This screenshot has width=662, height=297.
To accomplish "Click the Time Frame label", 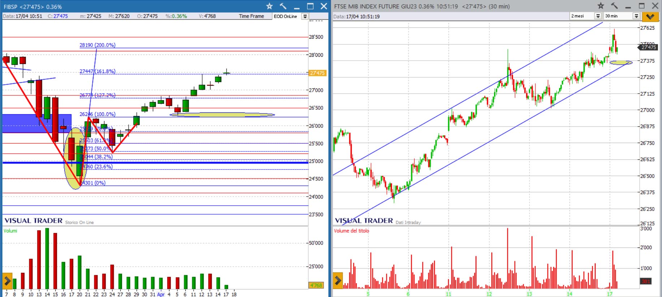I will tap(251, 16).
